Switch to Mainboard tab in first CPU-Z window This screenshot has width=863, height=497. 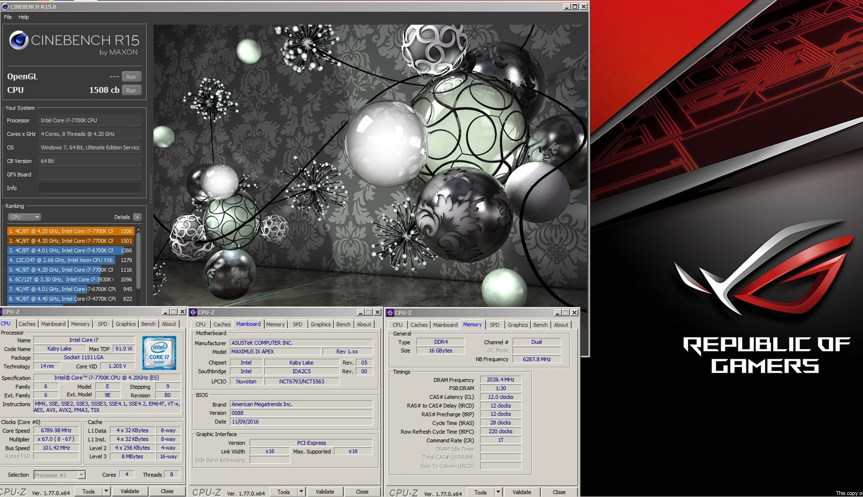(53, 324)
